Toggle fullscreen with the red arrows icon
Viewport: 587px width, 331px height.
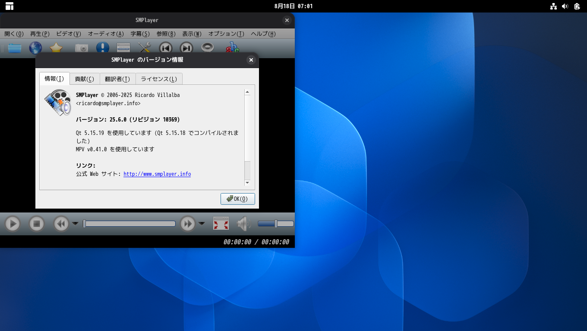[221, 223]
